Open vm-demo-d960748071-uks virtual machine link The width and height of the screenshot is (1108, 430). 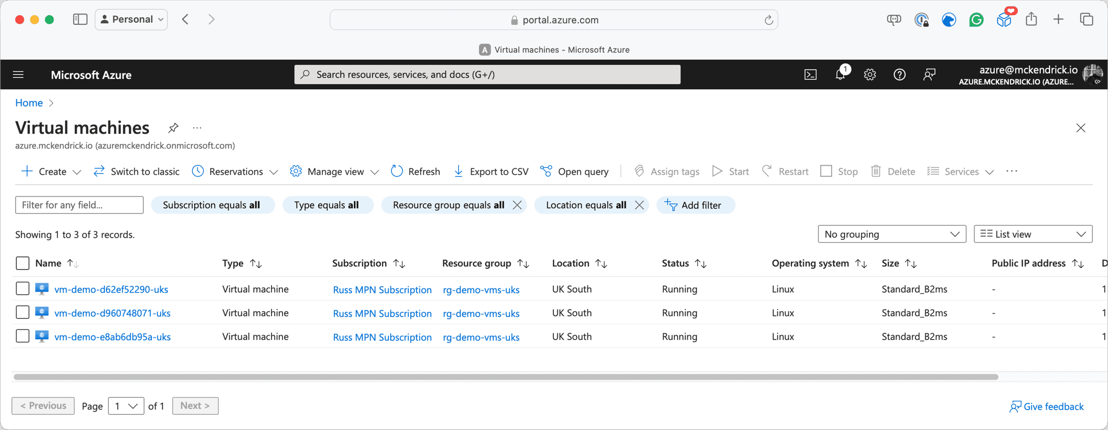click(x=113, y=313)
